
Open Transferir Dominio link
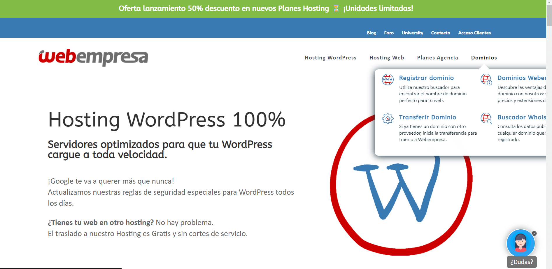[x=427, y=117]
